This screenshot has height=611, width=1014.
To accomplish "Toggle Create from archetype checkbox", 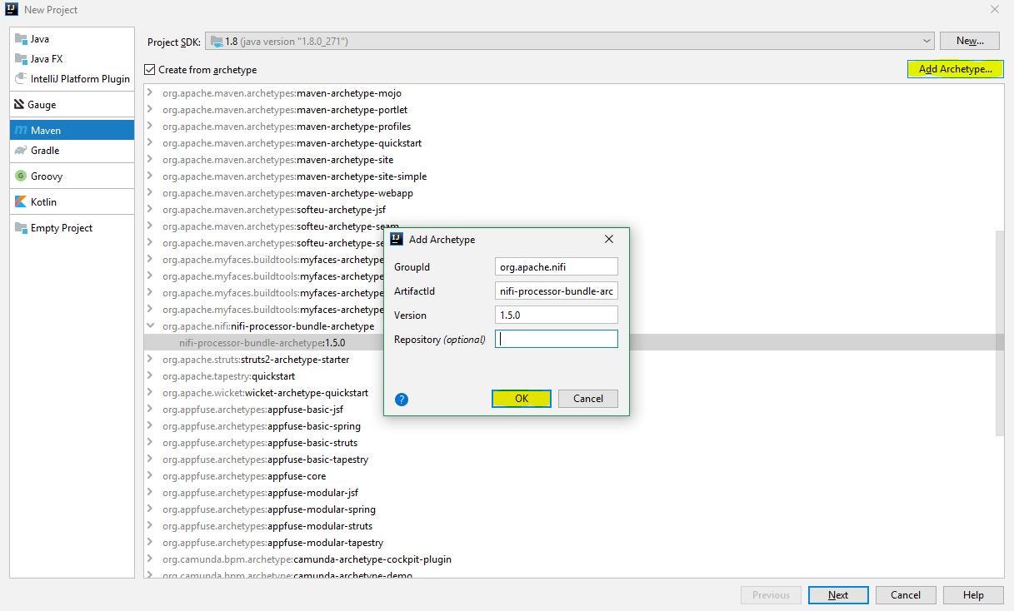I will click(x=150, y=70).
